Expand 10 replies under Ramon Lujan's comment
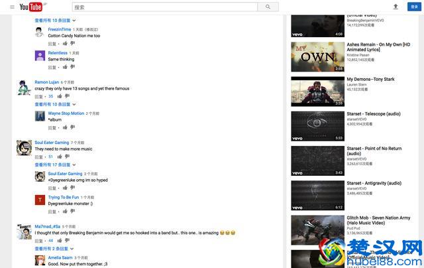424x268 pixels. 55,105
